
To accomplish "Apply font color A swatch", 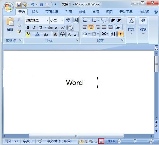I will tap(37, 34).
